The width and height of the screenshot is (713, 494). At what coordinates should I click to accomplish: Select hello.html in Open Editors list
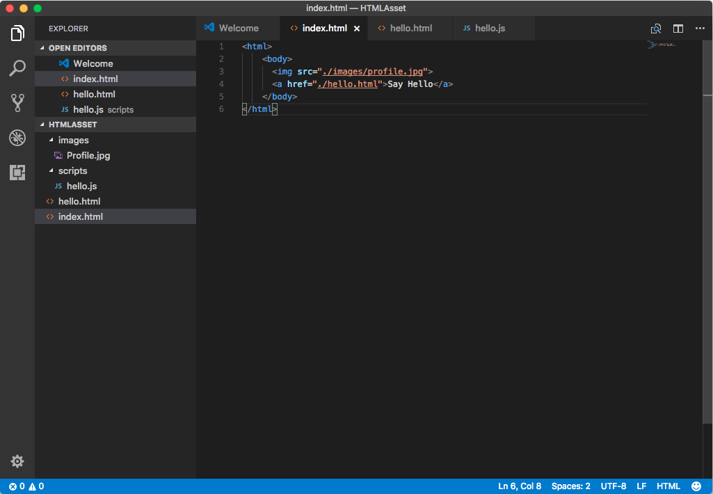click(115, 94)
